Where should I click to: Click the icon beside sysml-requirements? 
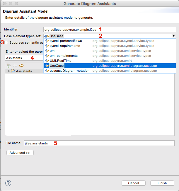(47, 46)
